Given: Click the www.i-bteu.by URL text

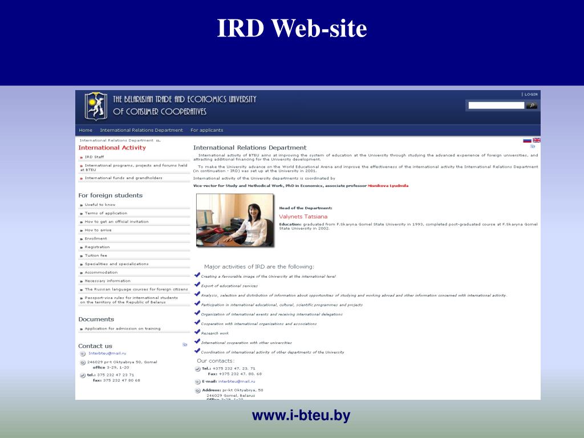Looking at the screenshot, I should click(x=301, y=416).
